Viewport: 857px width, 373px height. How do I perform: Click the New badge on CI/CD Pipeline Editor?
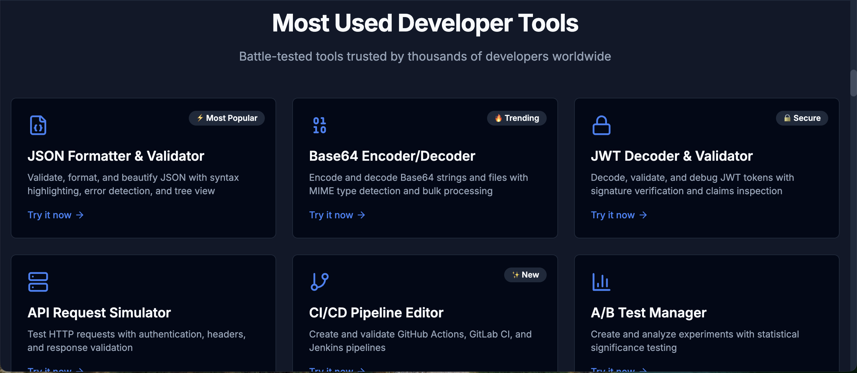(525, 275)
